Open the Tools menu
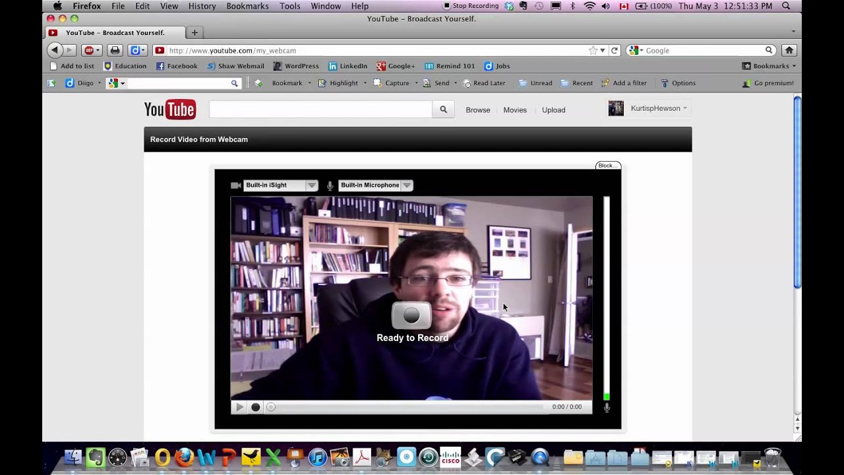The width and height of the screenshot is (844, 475). (x=289, y=6)
